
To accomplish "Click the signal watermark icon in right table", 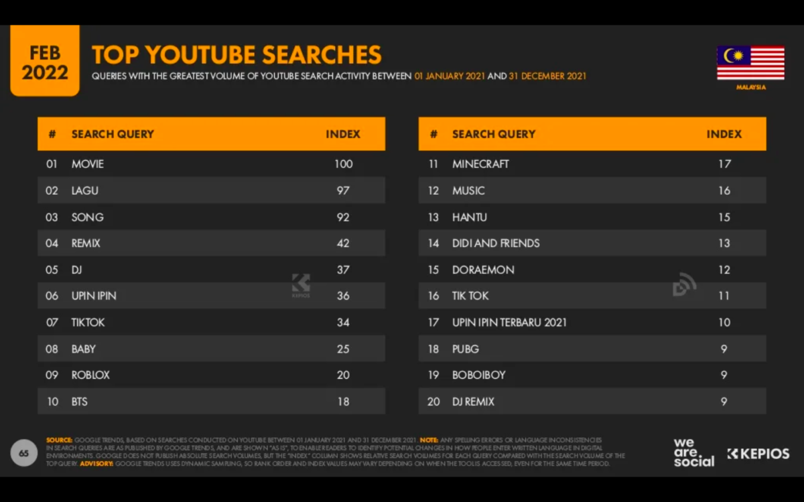I will (x=684, y=285).
